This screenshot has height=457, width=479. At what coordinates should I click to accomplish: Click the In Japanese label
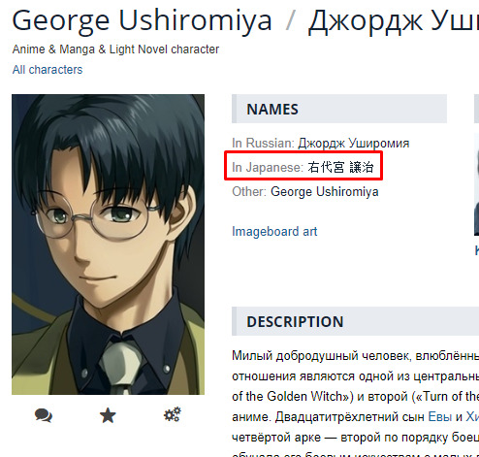tap(268, 168)
